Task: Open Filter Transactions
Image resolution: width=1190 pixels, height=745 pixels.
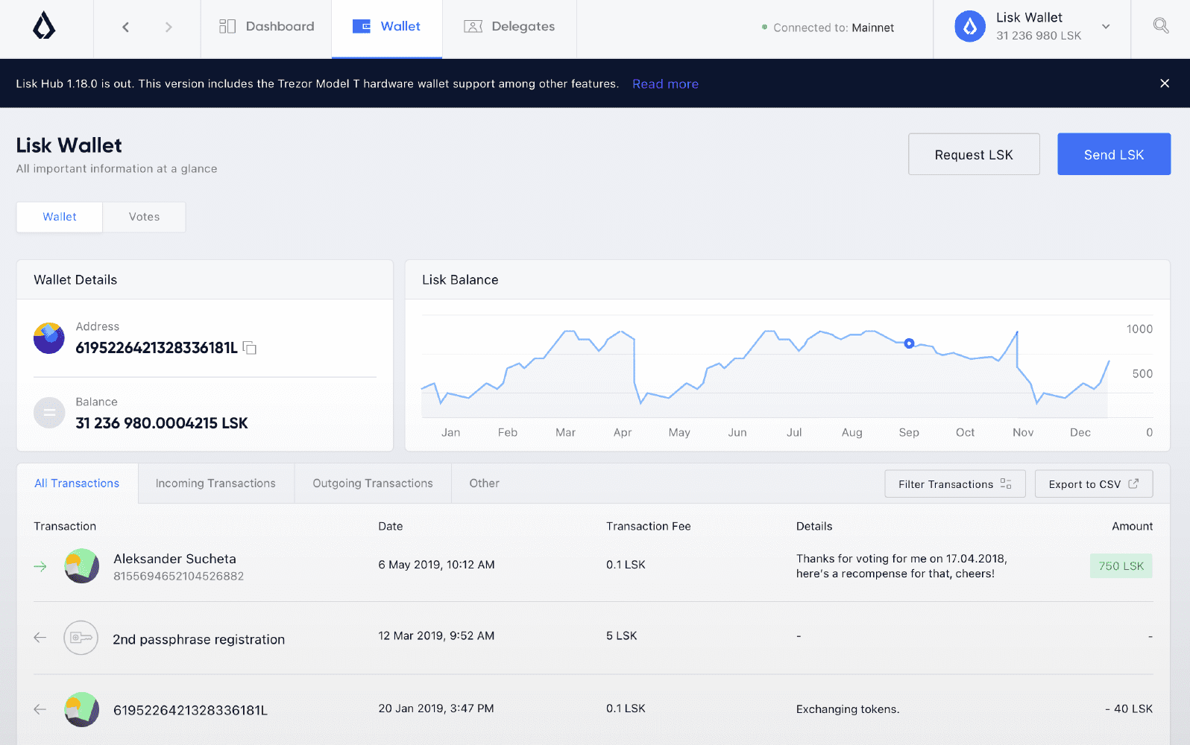Action: (x=955, y=484)
